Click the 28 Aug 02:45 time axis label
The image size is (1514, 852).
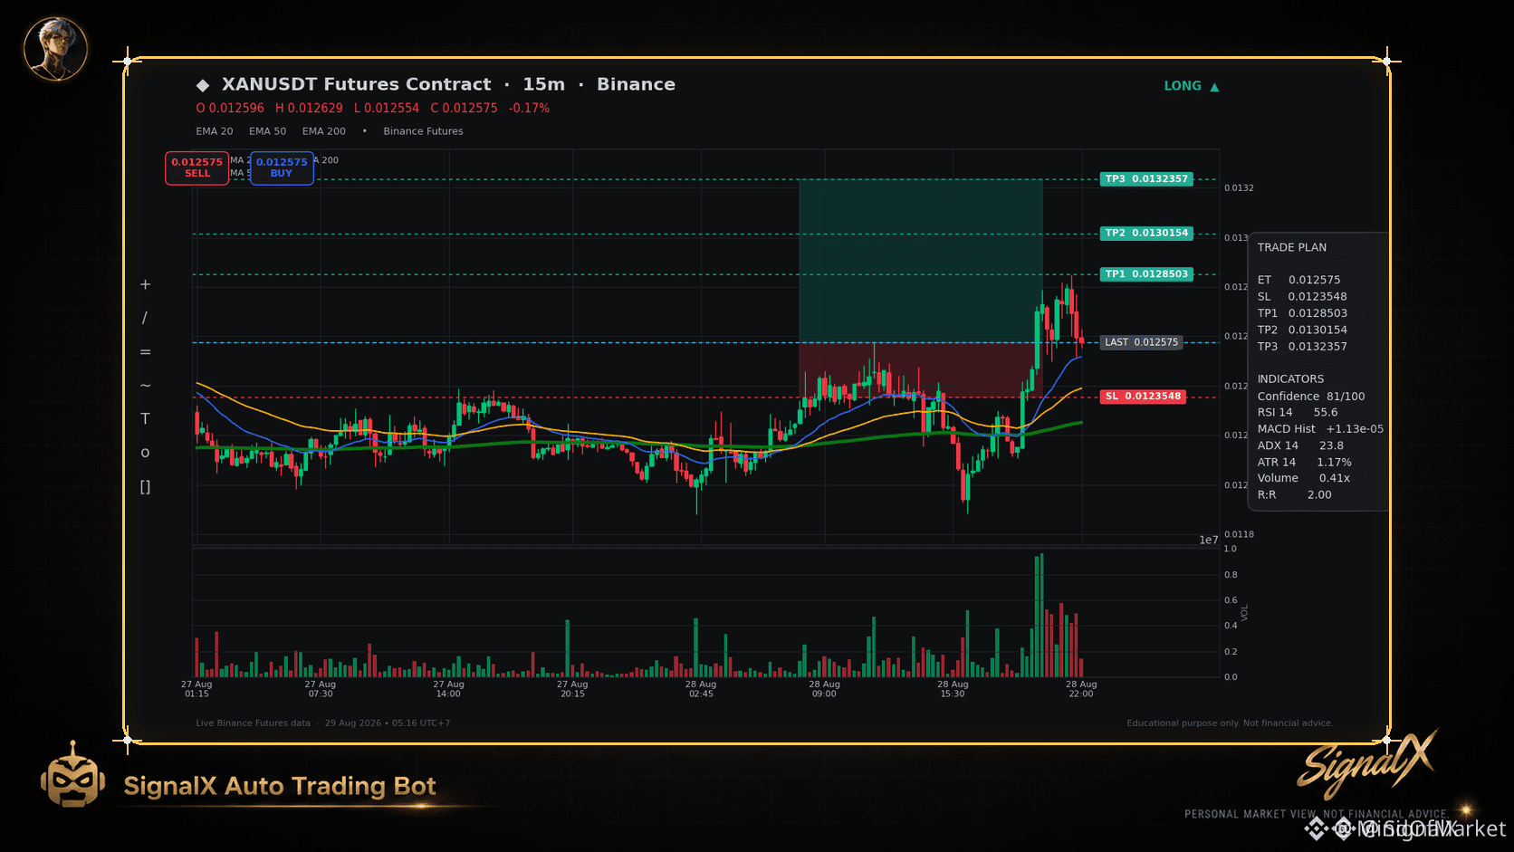(701, 689)
